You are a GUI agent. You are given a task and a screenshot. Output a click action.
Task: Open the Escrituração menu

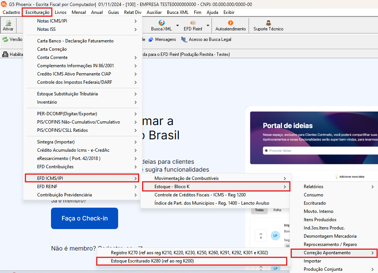37,12
